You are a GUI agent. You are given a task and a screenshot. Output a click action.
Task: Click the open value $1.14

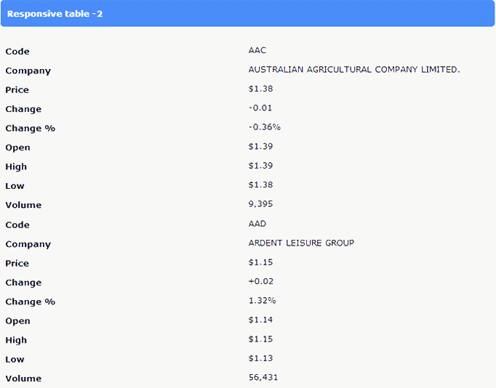[x=260, y=320]
